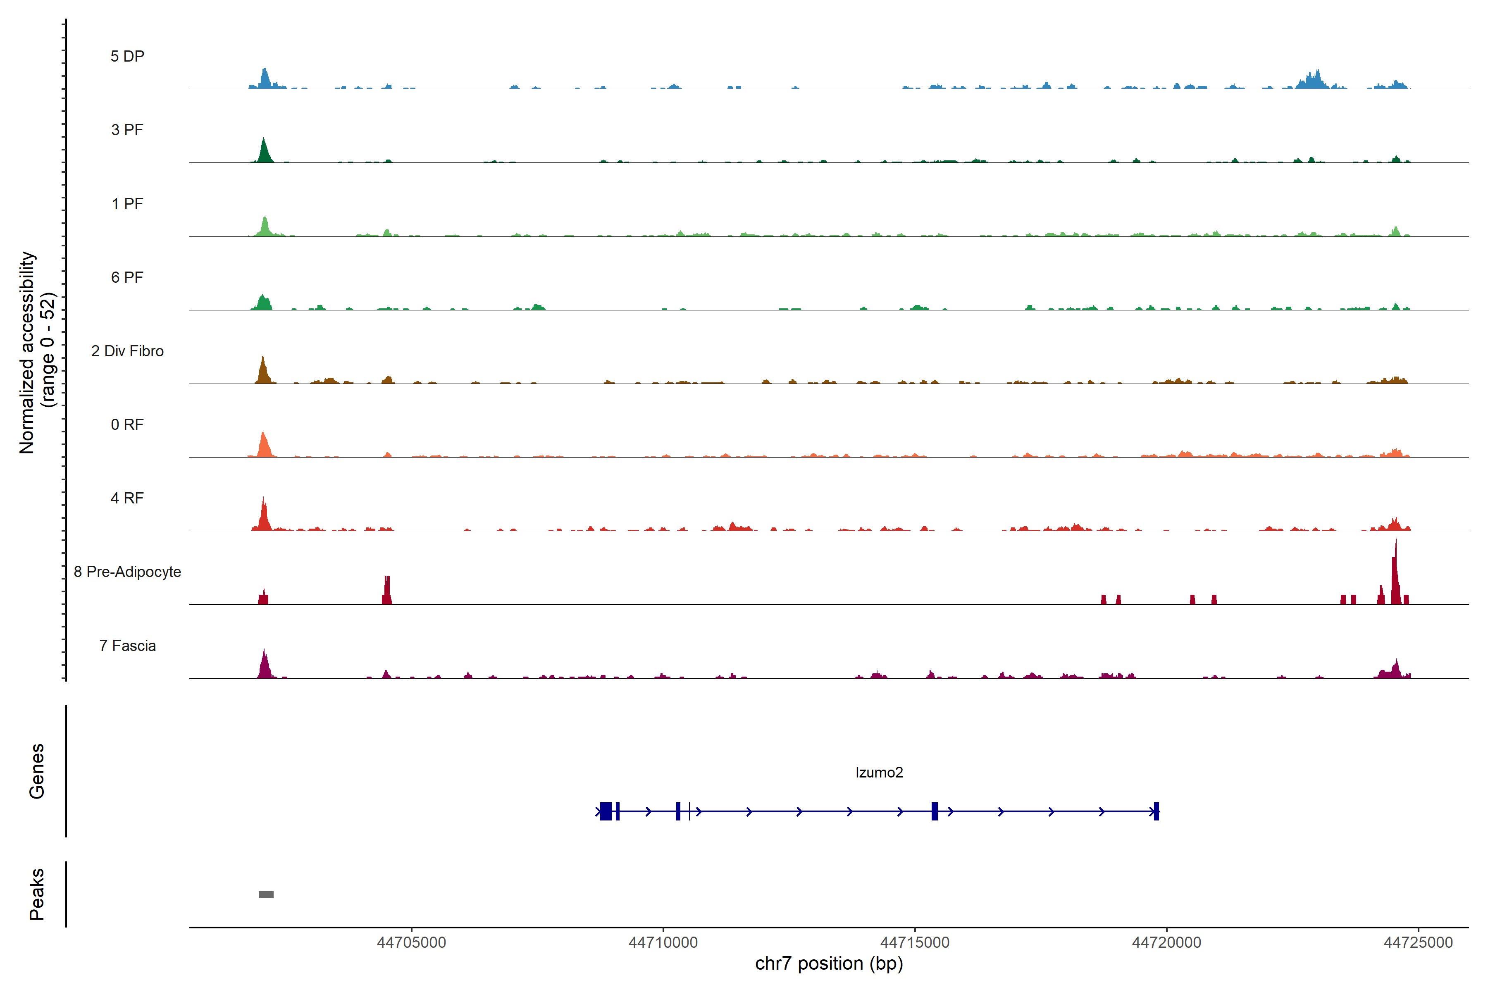Click the 3 PF track label
This screenshot has height=992, width=1488.
click(127, 130)
